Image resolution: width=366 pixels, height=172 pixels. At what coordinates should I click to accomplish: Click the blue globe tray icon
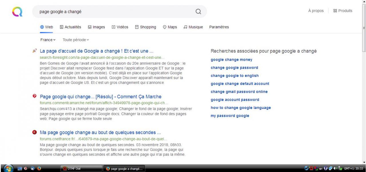click(306, 168)
